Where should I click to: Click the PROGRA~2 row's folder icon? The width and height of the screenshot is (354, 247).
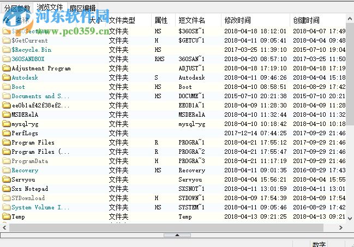pos(7,152)
